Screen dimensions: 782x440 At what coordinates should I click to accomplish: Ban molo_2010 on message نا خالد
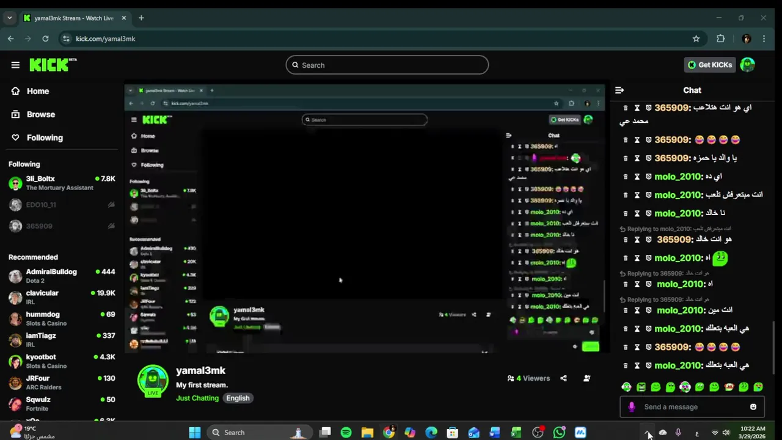coord(649,213)
